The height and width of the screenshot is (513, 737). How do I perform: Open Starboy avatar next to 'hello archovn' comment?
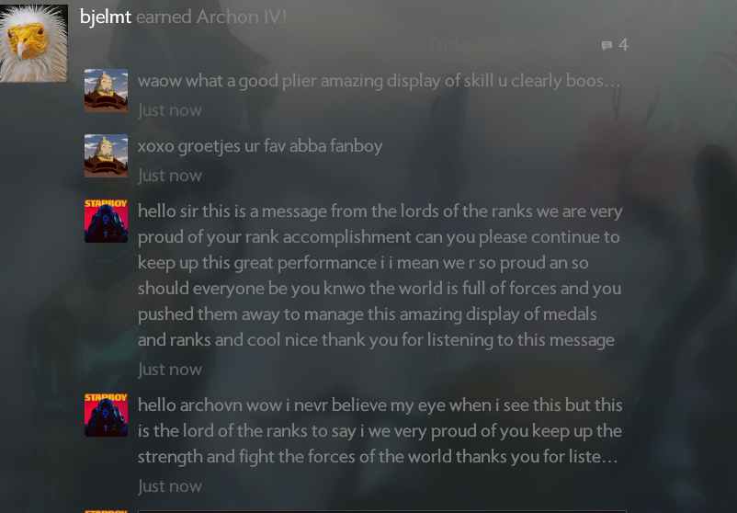(106, 416)
